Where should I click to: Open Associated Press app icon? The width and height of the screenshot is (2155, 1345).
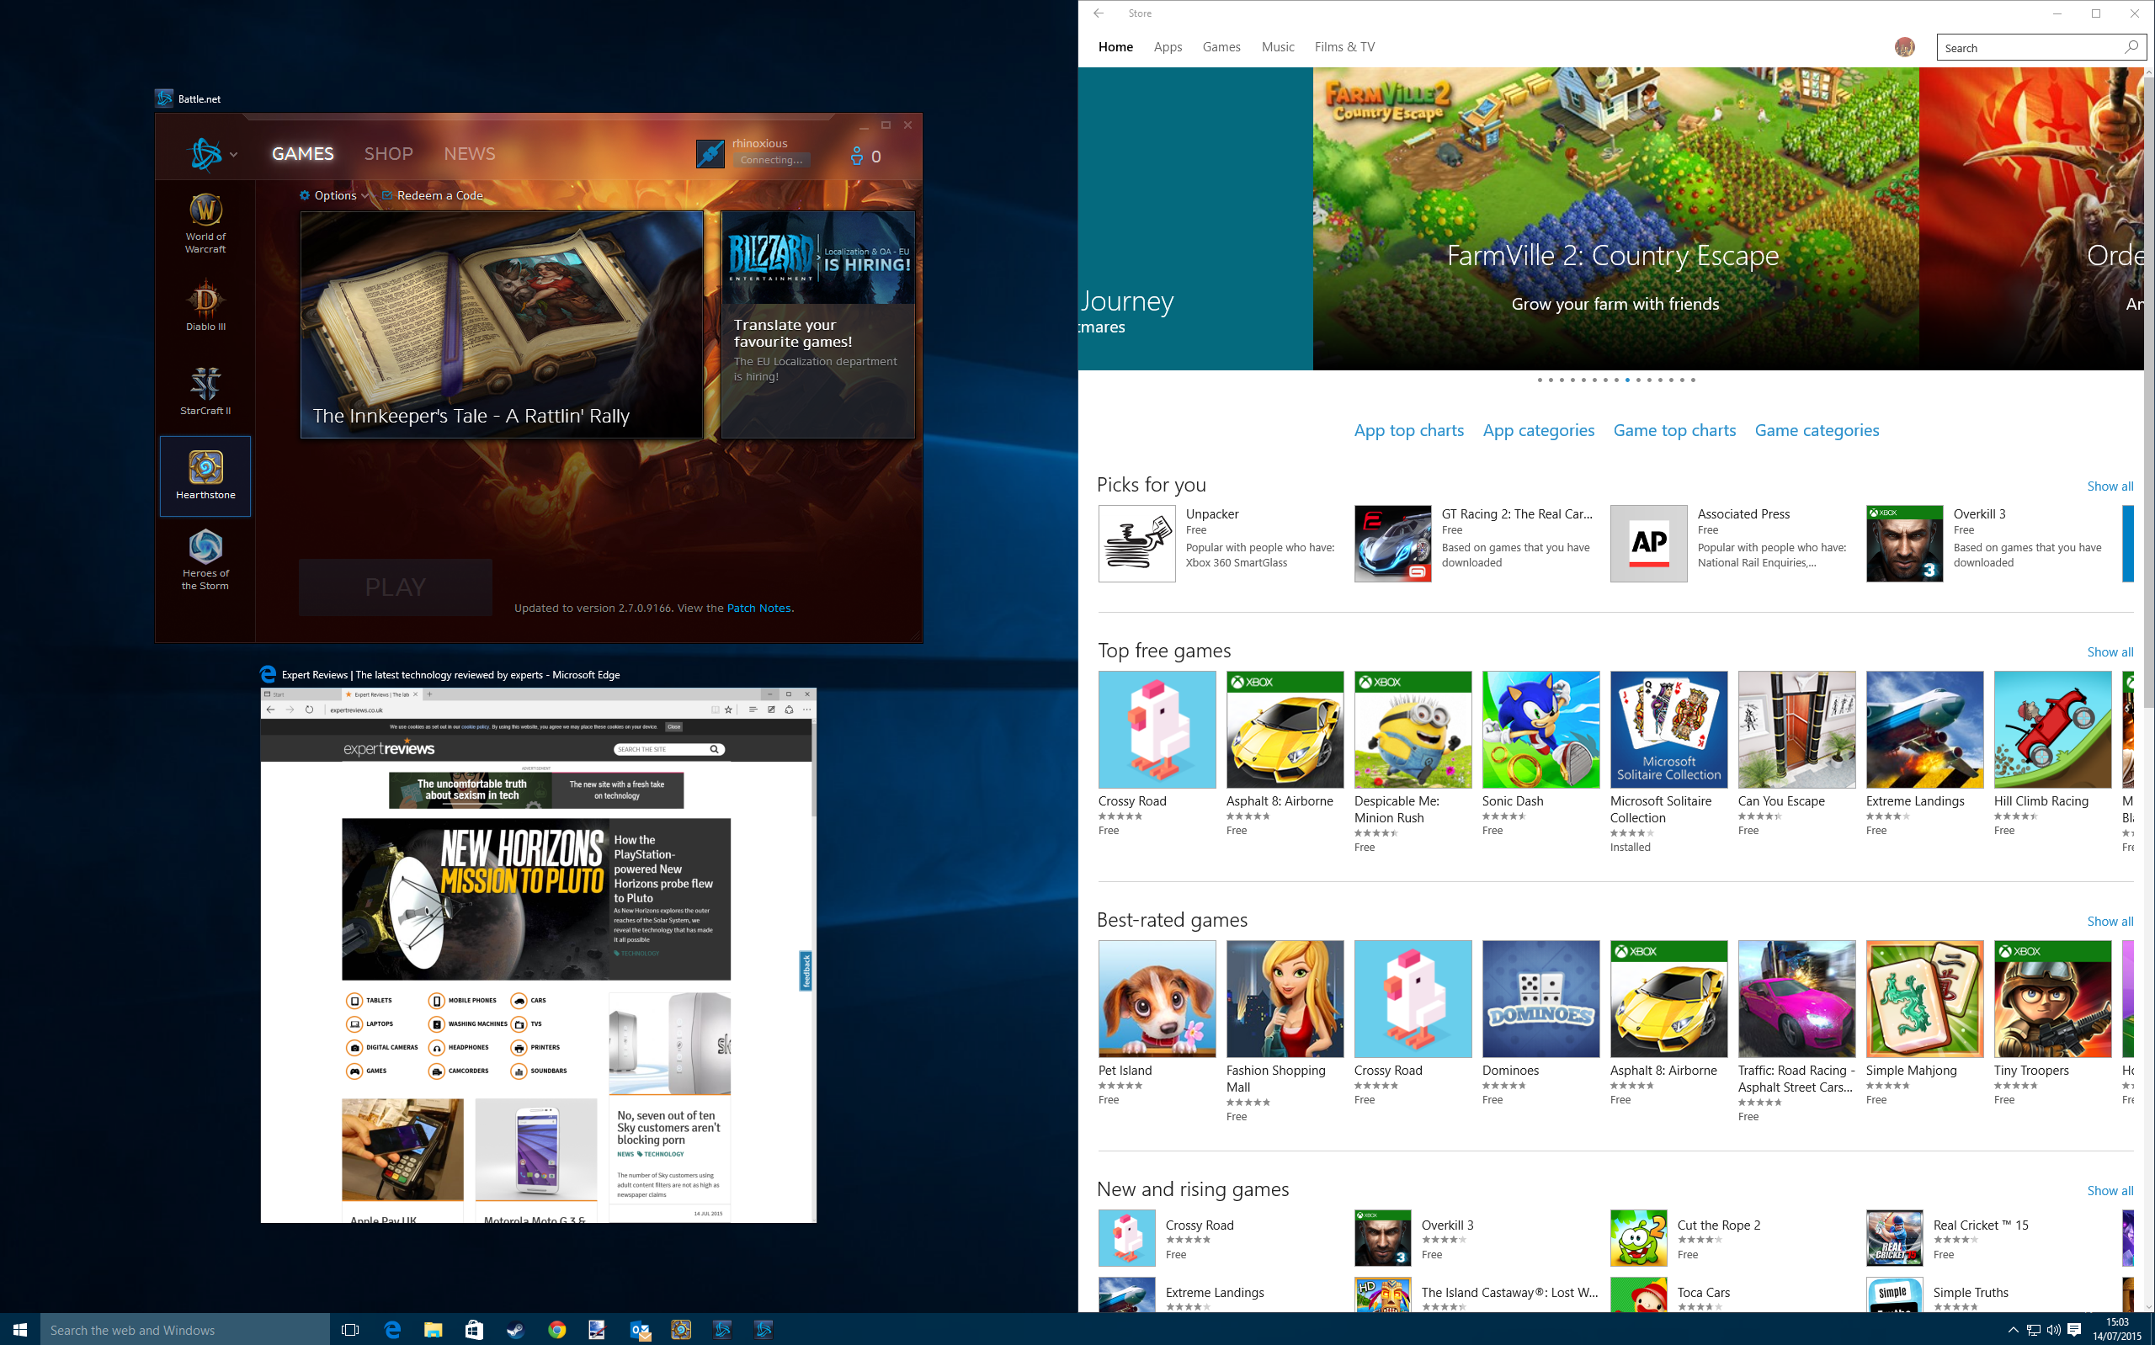(x=1648, y=544)
